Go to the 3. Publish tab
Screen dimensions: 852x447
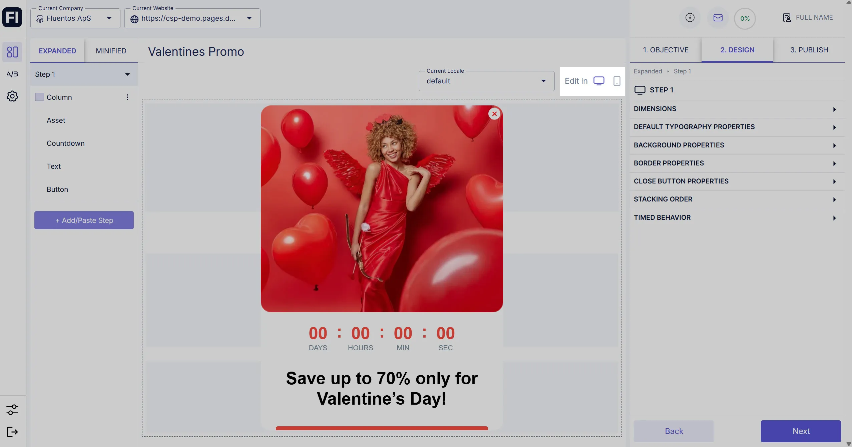coord(809,50)
